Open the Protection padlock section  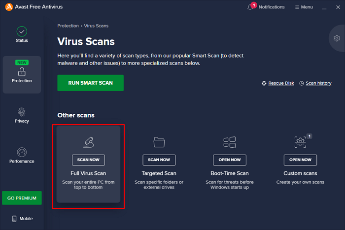click(22, 70)
